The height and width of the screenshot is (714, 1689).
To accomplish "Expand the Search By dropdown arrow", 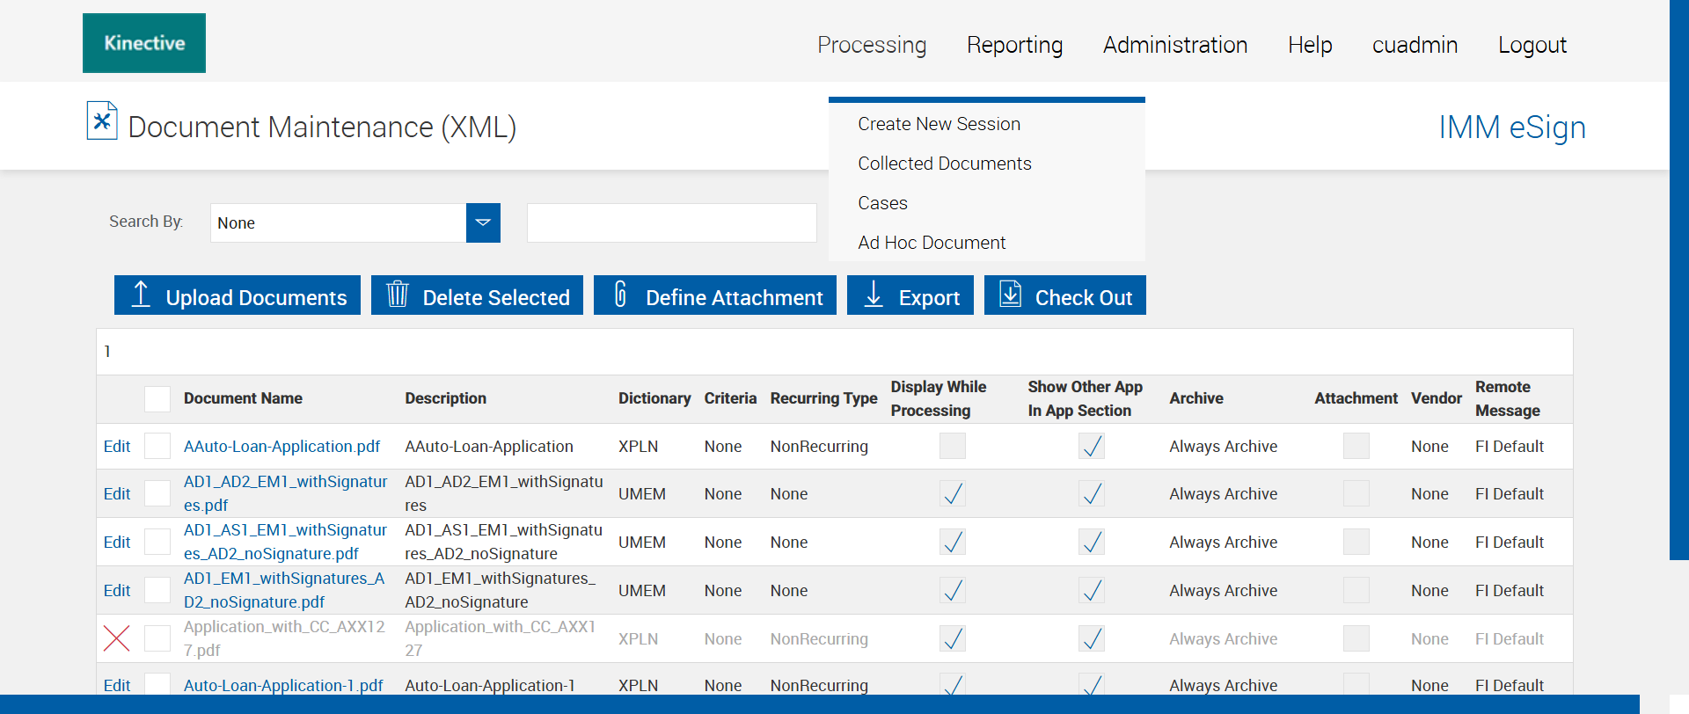I will click(483, 223).
